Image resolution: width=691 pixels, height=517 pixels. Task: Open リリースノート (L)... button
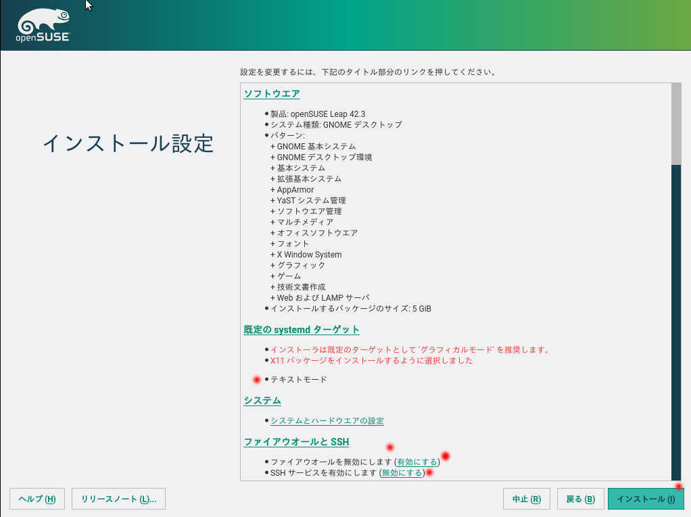[118, 499]
